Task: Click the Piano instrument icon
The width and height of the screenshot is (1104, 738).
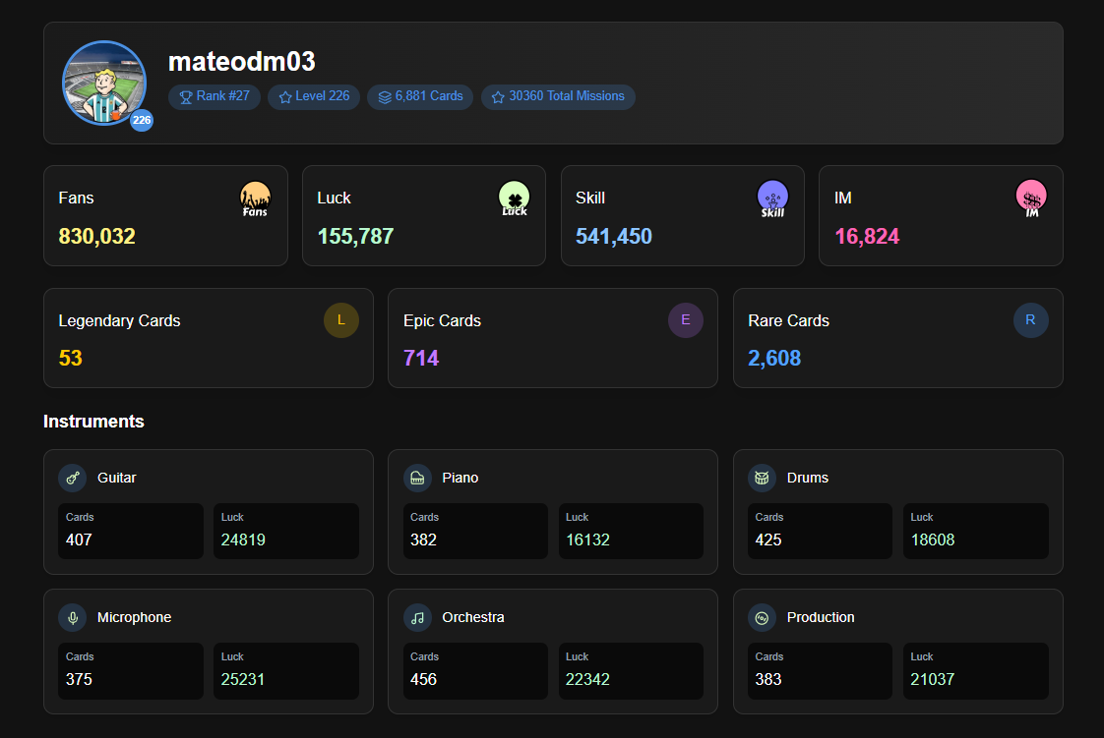Action: click(x=417, y=478)
